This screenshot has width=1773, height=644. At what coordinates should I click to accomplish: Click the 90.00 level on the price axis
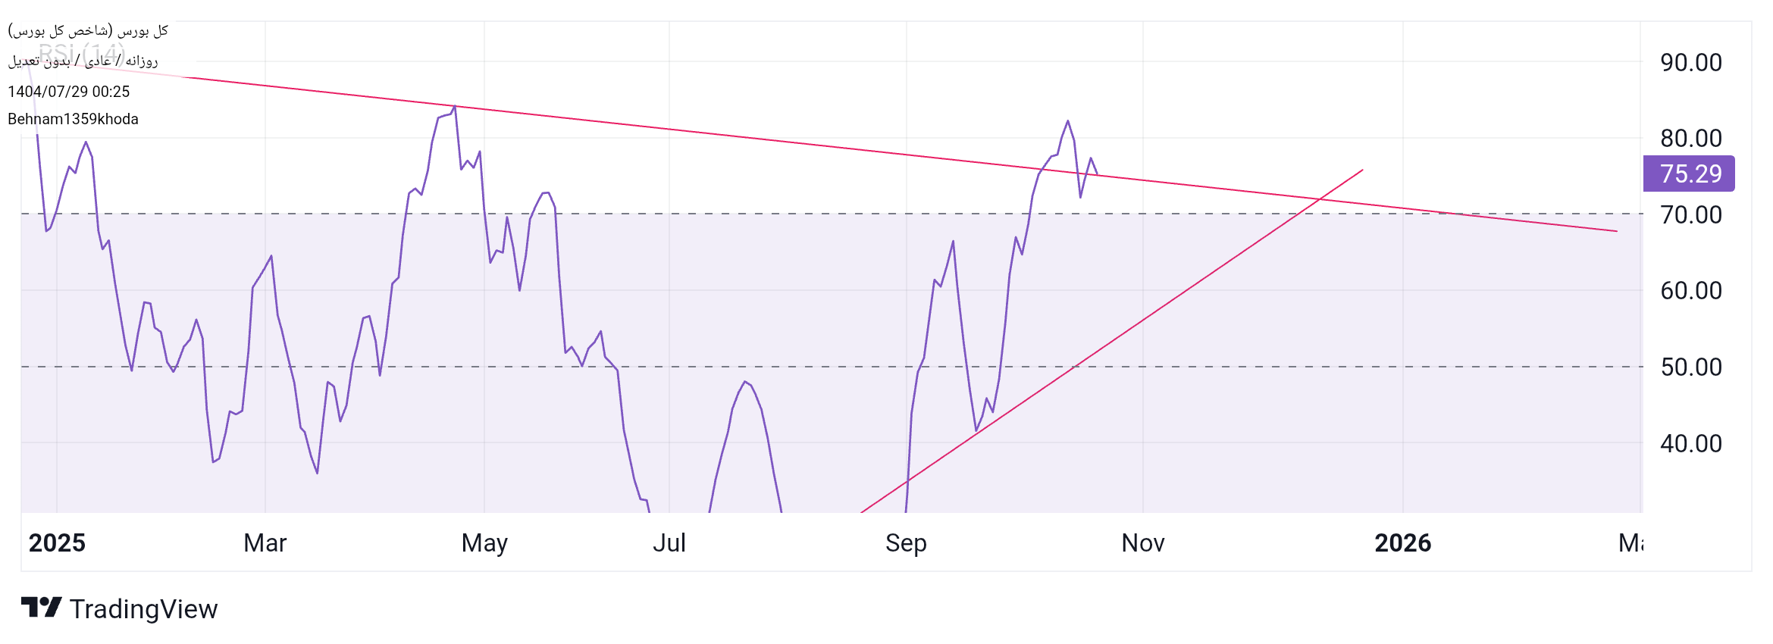[1690, 62]
